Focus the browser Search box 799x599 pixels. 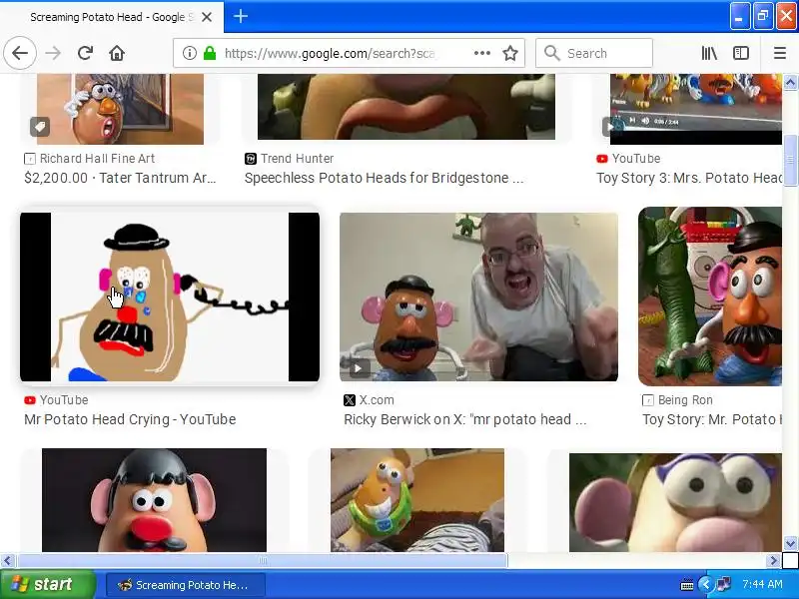point(594,53)
